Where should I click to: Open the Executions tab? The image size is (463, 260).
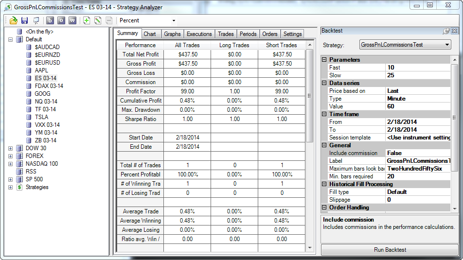[199, 34]
